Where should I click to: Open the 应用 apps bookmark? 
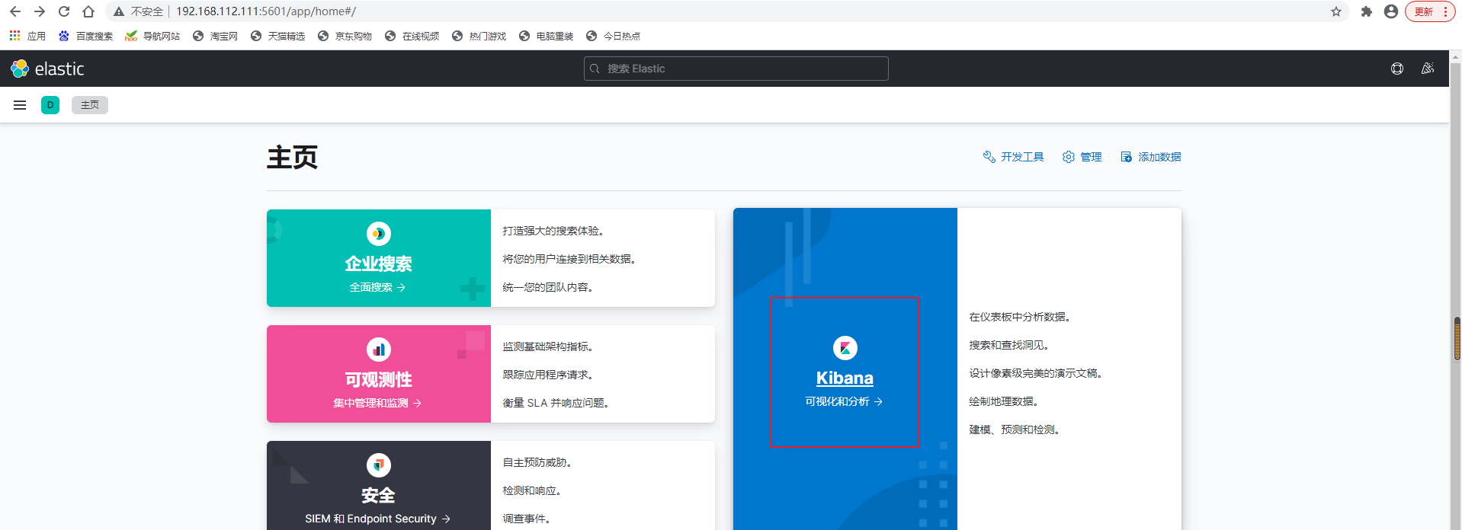27,36
